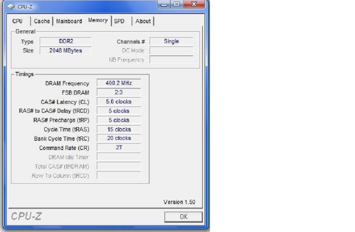Screen dimensions: 355x232
Task: Click the Channels # label
Action: [131, 42]
